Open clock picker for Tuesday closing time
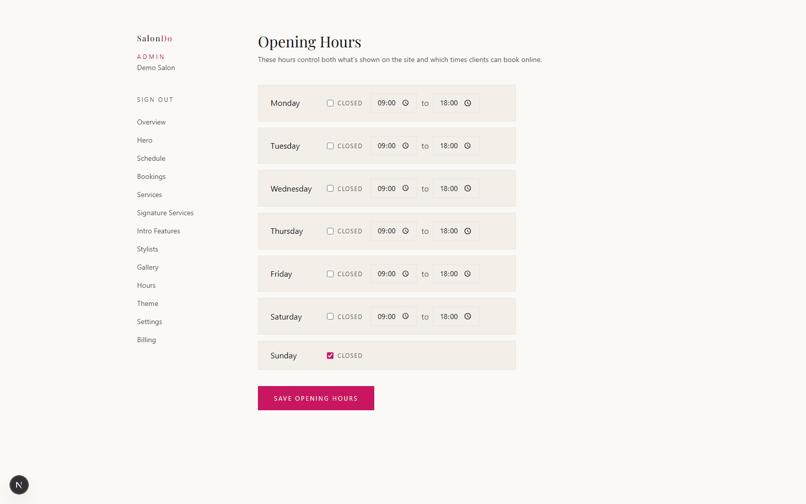This screenshot has width=806, height=504. point(467,146)
